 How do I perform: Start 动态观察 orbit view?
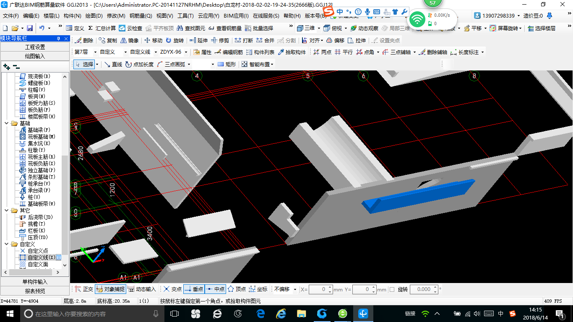click(364, 28)
